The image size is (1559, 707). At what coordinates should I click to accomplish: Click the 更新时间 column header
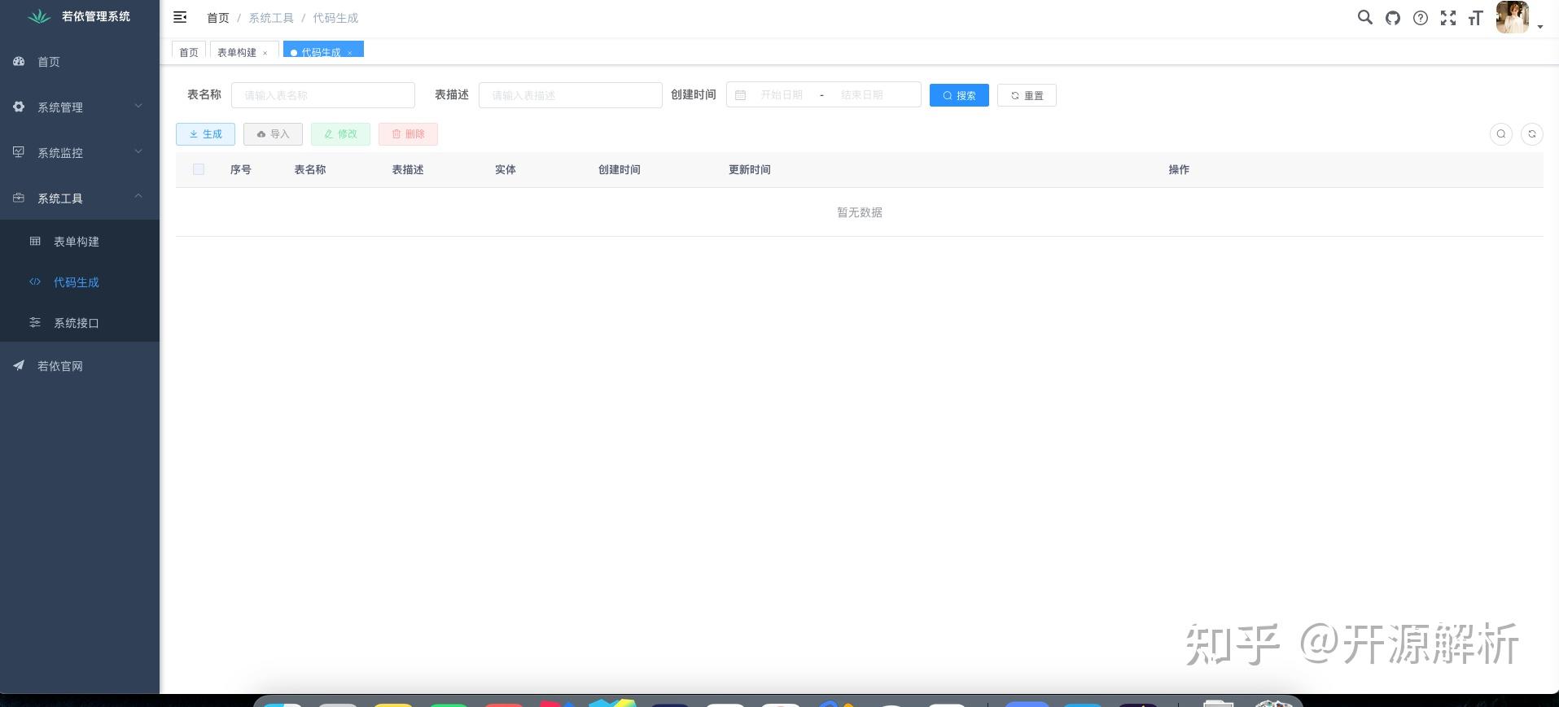click(x=750, y=170)
